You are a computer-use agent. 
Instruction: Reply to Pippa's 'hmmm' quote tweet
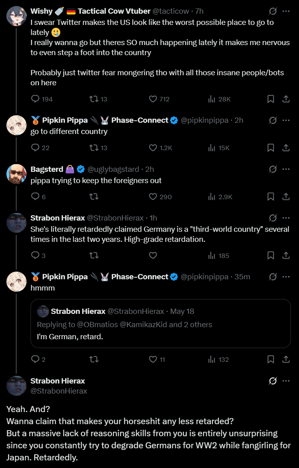(35, 359)
